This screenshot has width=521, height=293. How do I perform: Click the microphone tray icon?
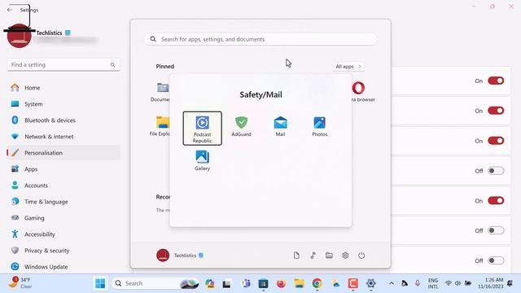tap(418, 283)
